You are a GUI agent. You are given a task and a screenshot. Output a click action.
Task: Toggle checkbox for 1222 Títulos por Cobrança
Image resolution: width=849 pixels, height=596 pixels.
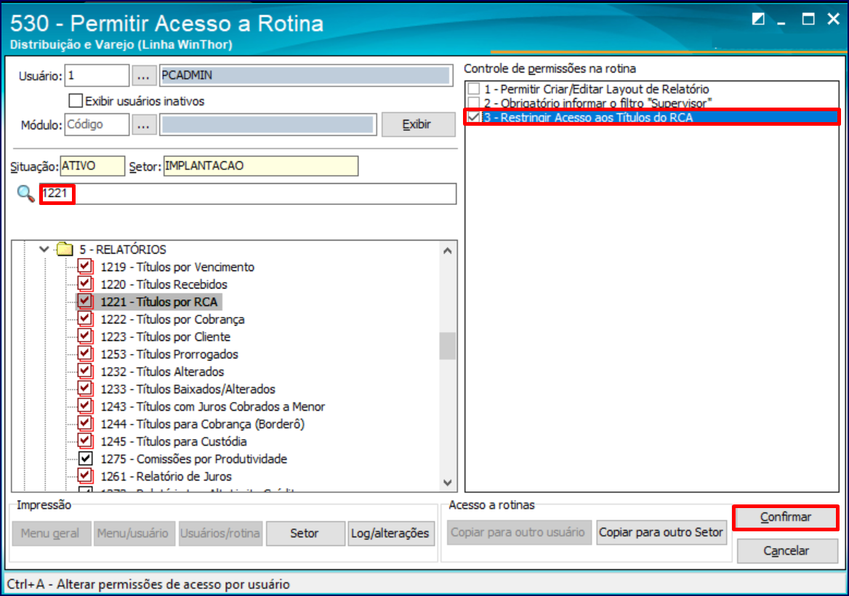[x=85, y=319]
